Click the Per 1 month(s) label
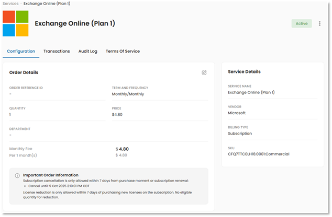Screen dimensions: 332x217 tap(23, 155)
